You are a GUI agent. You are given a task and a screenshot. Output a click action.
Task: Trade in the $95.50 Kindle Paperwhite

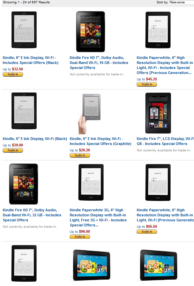click(x=147, y=232)
